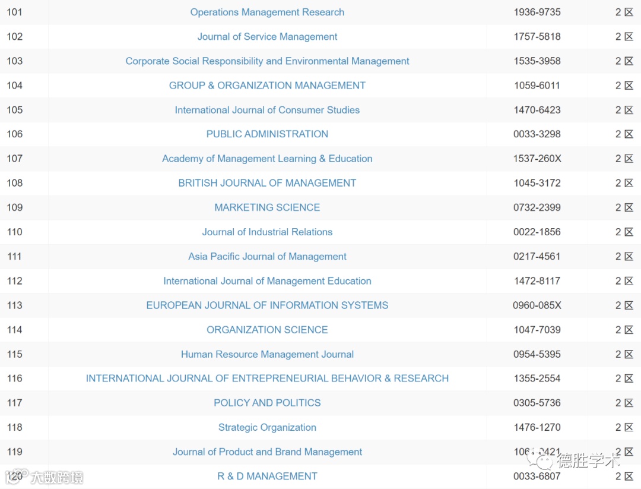The height and width of the screenshot is (489, 641).
Task: Select ISSN 0217-4561 cell
Action: (x=537, y=257)
